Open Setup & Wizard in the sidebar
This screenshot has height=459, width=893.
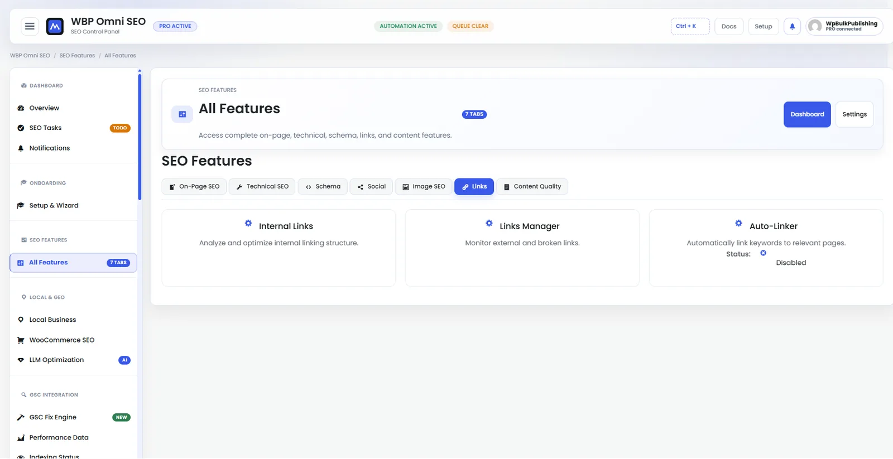pyautogui.click(x=74, y=206)
